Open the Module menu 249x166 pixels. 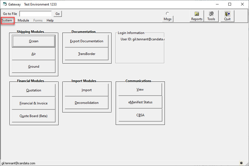[23, 20]
